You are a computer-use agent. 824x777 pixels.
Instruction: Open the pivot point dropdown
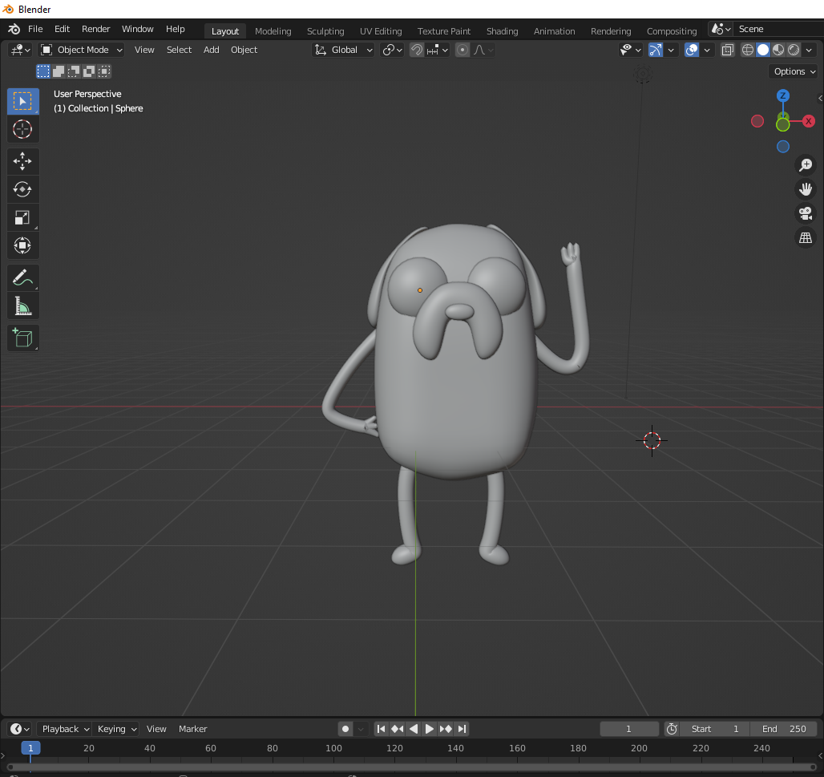tap(392, 50)
